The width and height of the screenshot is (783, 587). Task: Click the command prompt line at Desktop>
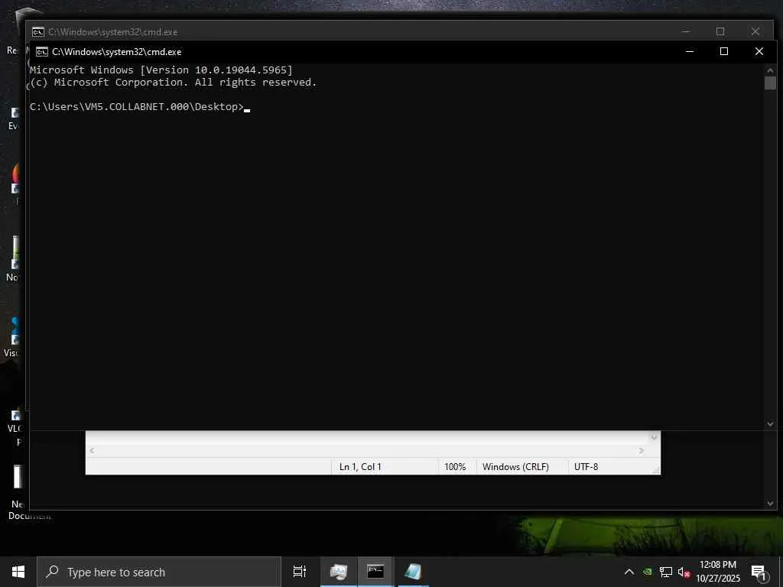[140, 107]
